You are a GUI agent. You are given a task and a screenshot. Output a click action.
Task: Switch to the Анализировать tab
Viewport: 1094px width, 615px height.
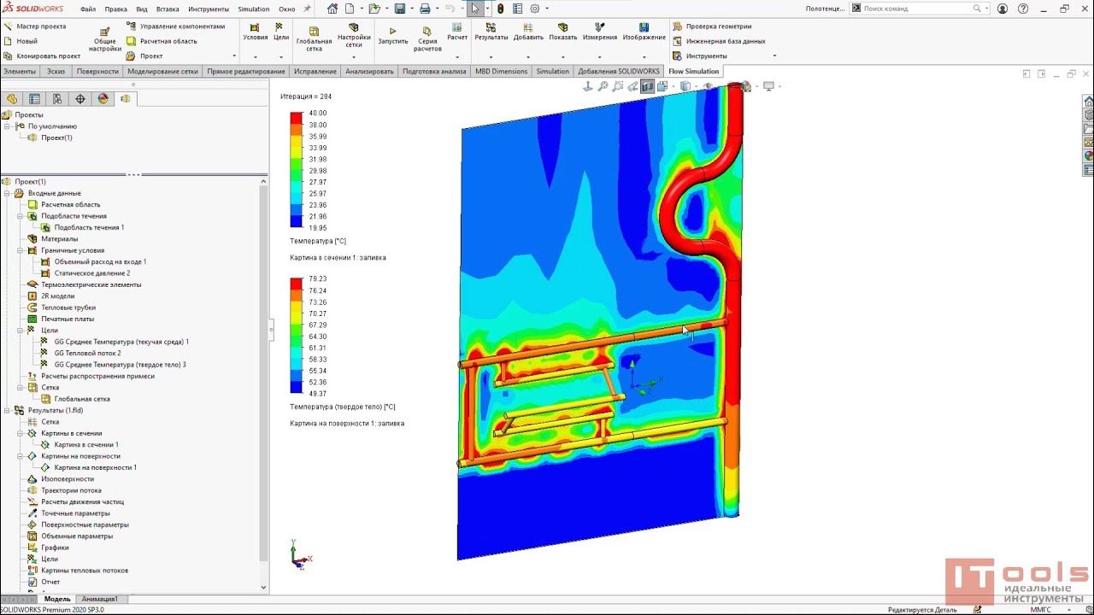tap(369, 71)
